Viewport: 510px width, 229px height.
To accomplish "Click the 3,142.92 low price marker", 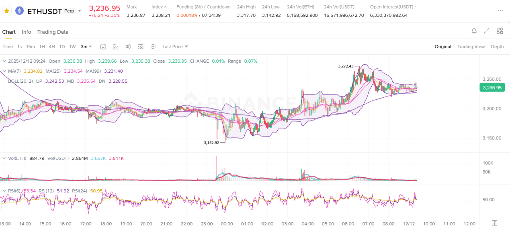I will point(211,143).
